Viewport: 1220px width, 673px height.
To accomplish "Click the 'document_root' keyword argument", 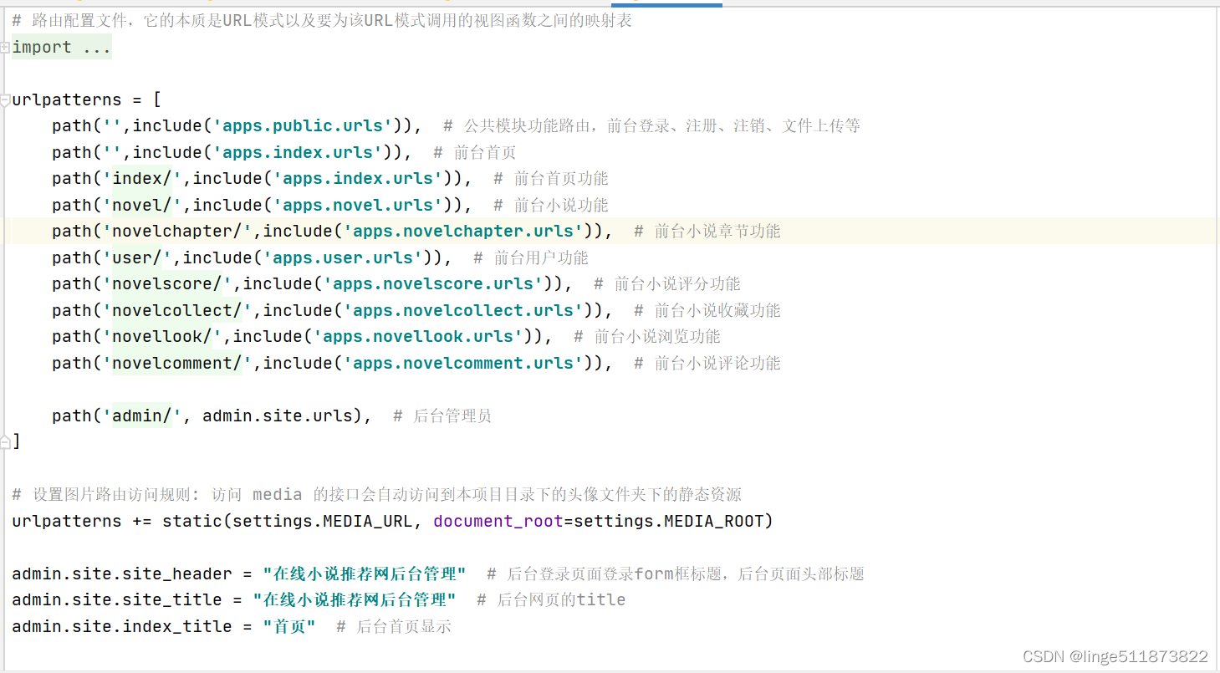I will (x=498, y=521).
